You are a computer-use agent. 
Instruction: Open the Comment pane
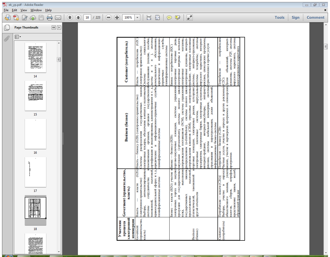pos(315,18)
